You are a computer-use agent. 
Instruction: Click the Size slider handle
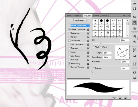(101, 43)
